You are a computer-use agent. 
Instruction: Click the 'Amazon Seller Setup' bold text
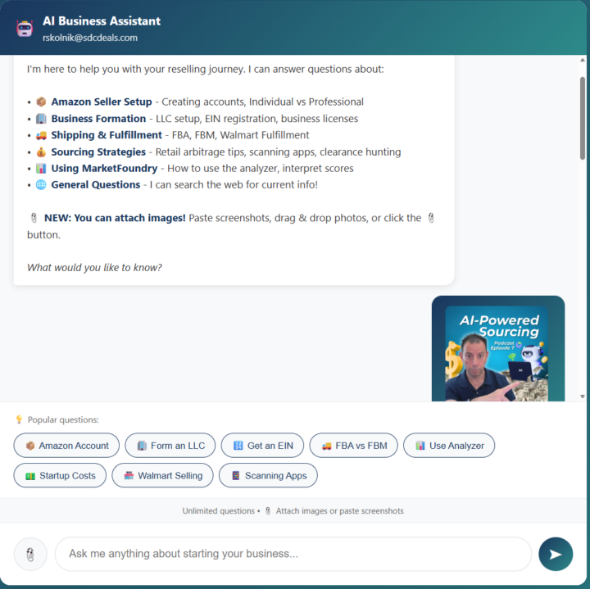[102, 102]
